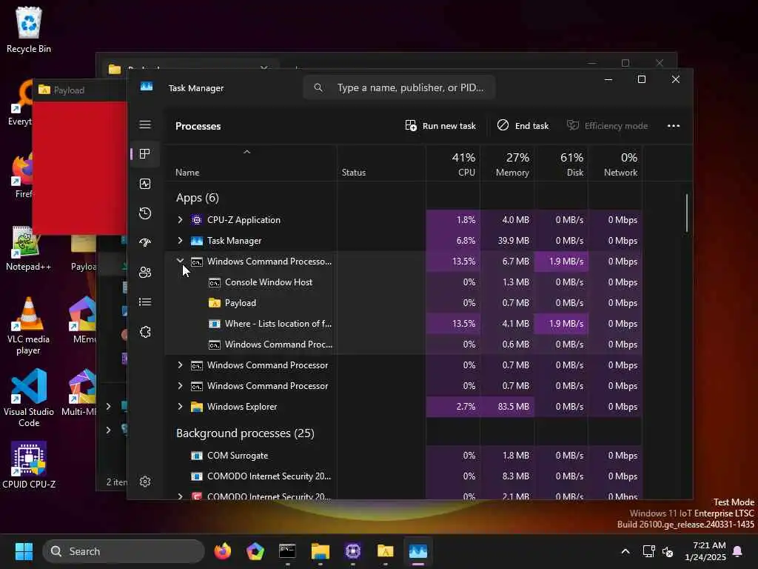Open the Performance page in Task Manager sidebar

pyautogui.click(x=145, y=184)
